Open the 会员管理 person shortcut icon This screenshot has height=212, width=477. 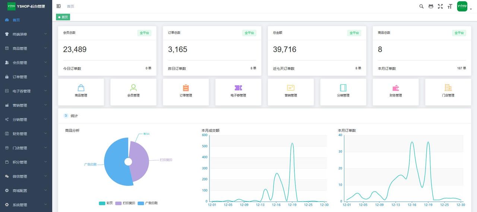point(133,88)
